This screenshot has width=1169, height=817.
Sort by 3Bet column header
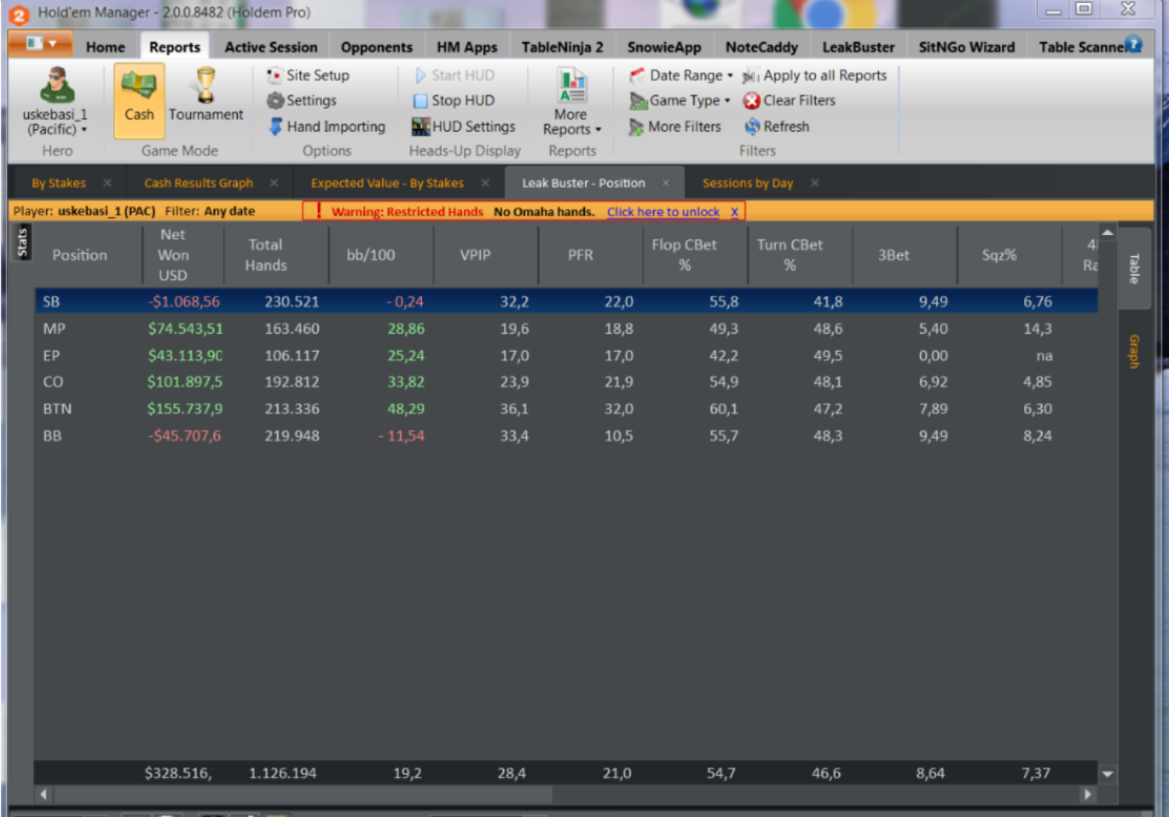pos(894,255)
